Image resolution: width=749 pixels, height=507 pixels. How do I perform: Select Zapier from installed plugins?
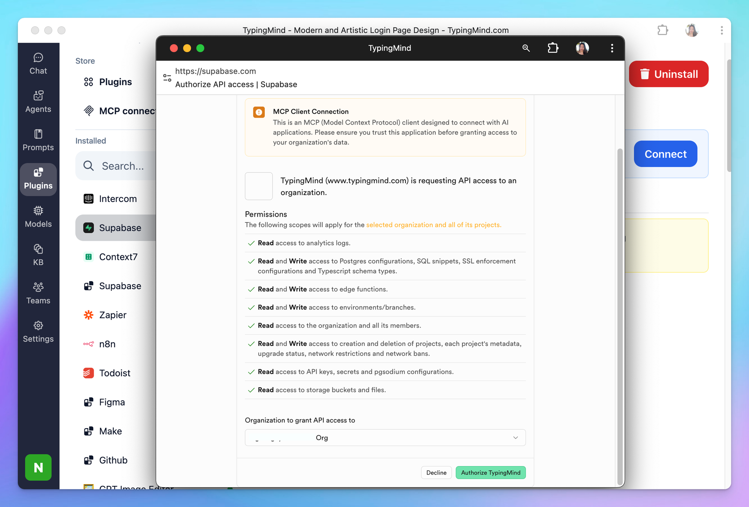113,315
